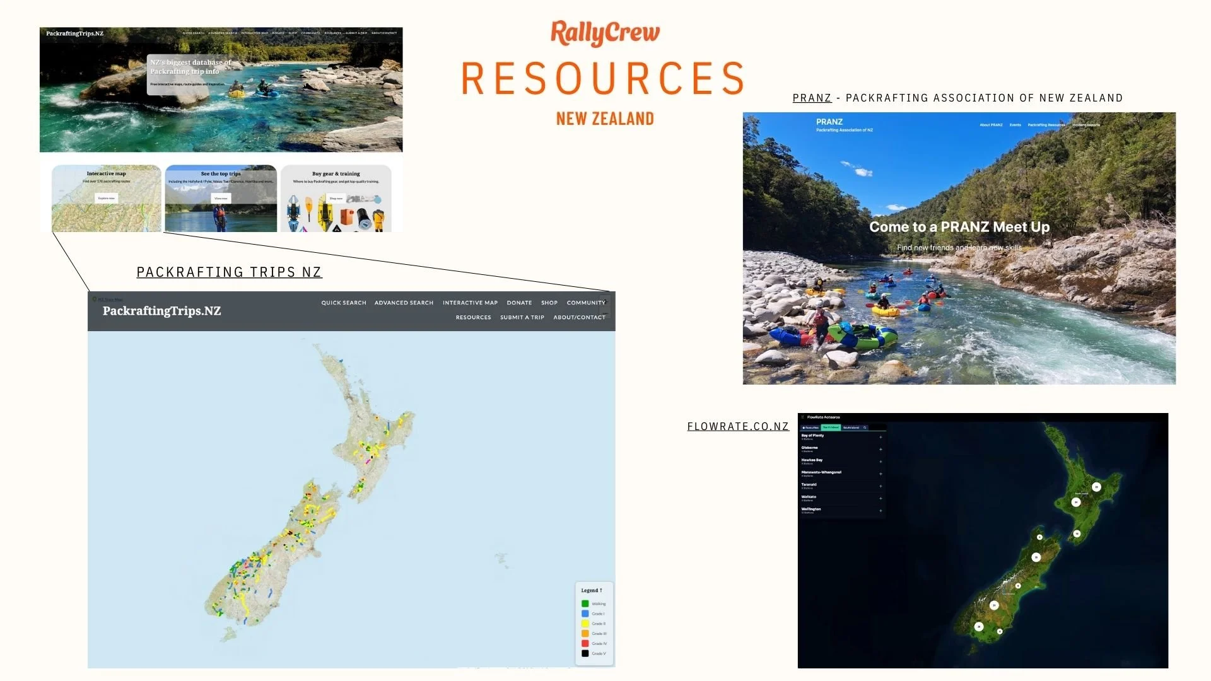
Task: Open About/Contact in the large map header
Action: click(579, 317)
